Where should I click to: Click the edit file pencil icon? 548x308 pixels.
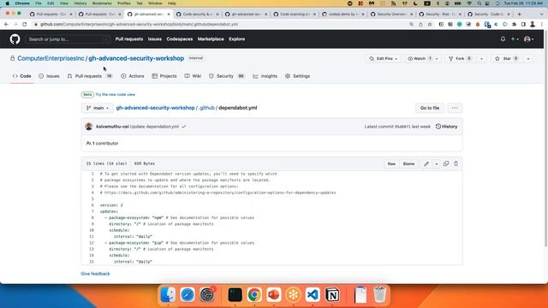pyautogui.click(x=426, y=163)
